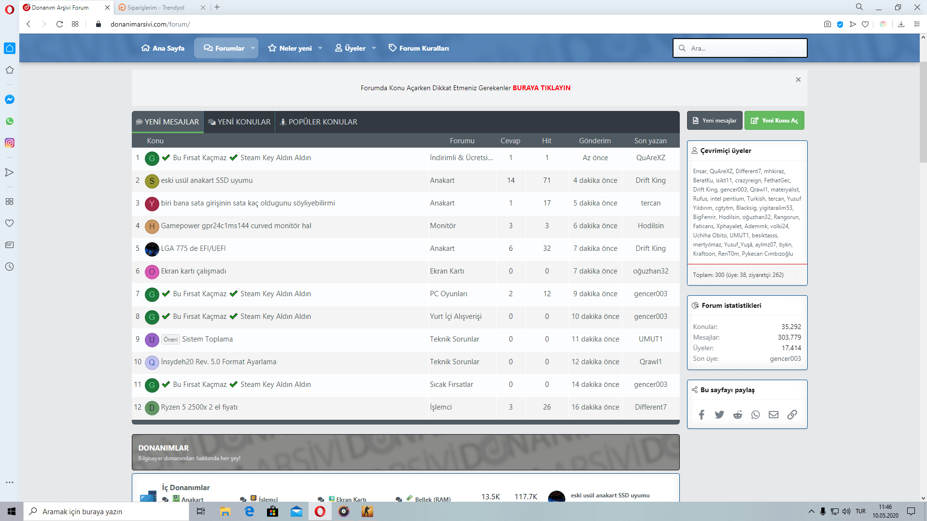Share page by email envelope icon
Image resolution: width=927 pixels, height=521 pixels.
(774, 415)
